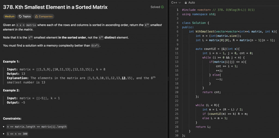Click the Medium difficulty badge

click(10, 17)
